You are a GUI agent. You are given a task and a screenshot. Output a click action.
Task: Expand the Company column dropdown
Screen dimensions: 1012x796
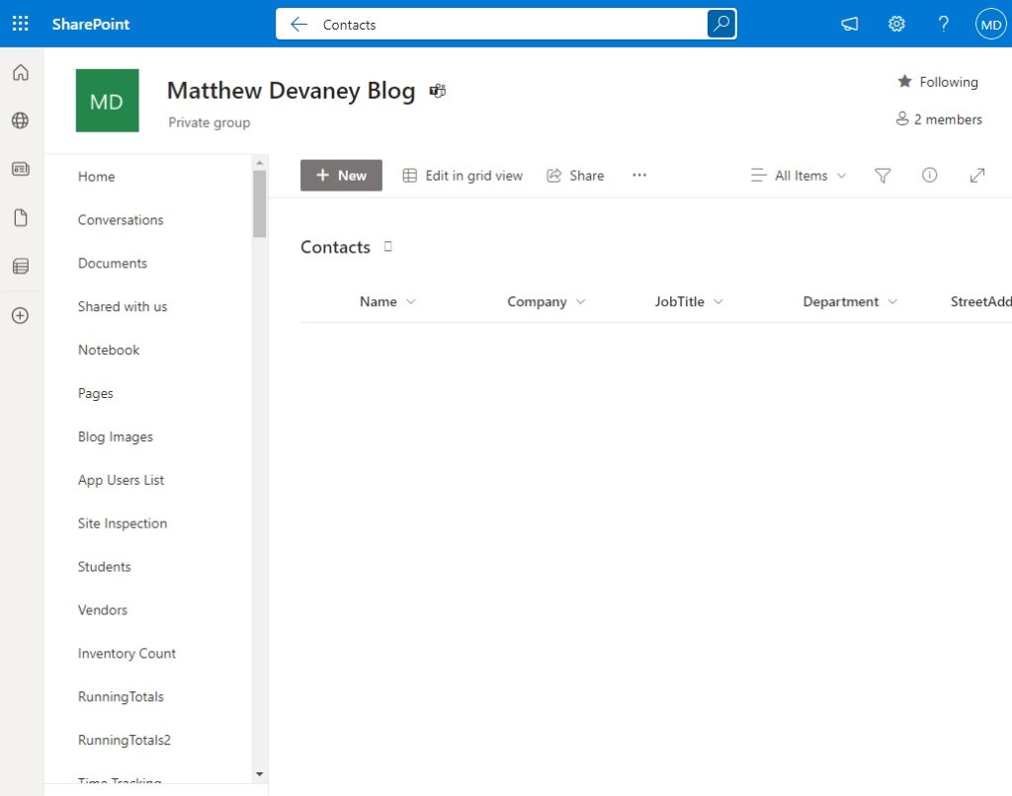[x=580, y=302]
